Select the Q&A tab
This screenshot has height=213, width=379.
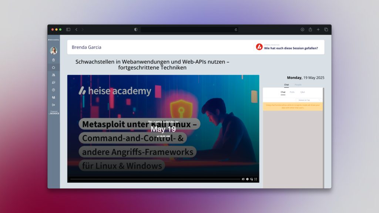coord(303,92)
